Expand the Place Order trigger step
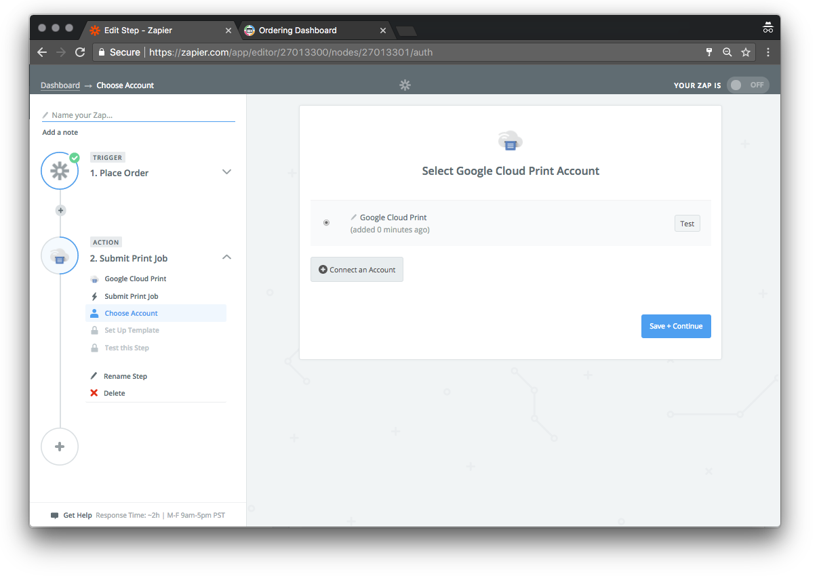 pos(227,172)
